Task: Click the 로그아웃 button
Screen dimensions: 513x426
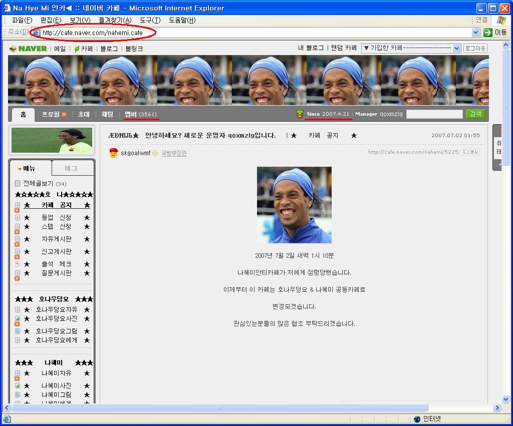Action: (x=475, y=49)
